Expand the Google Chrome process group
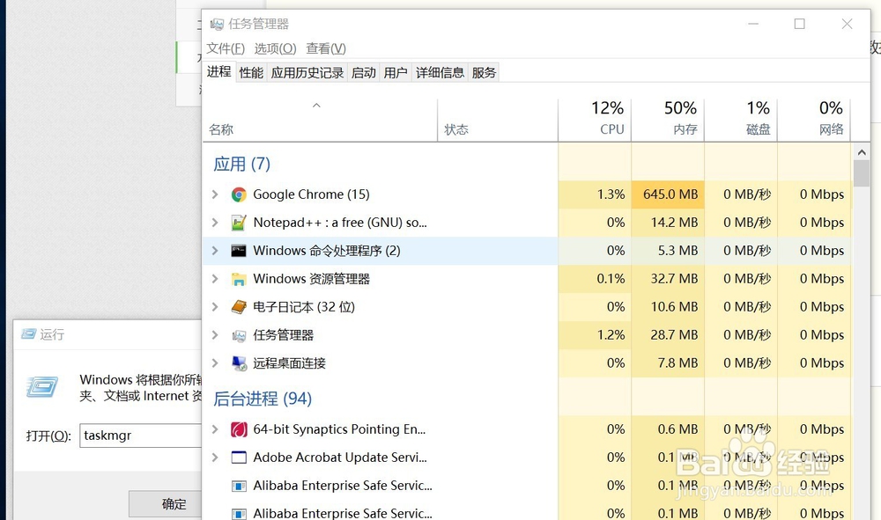The width and height of the screenshot is (881, 520). pyautogui.click(x=216, y=194)
